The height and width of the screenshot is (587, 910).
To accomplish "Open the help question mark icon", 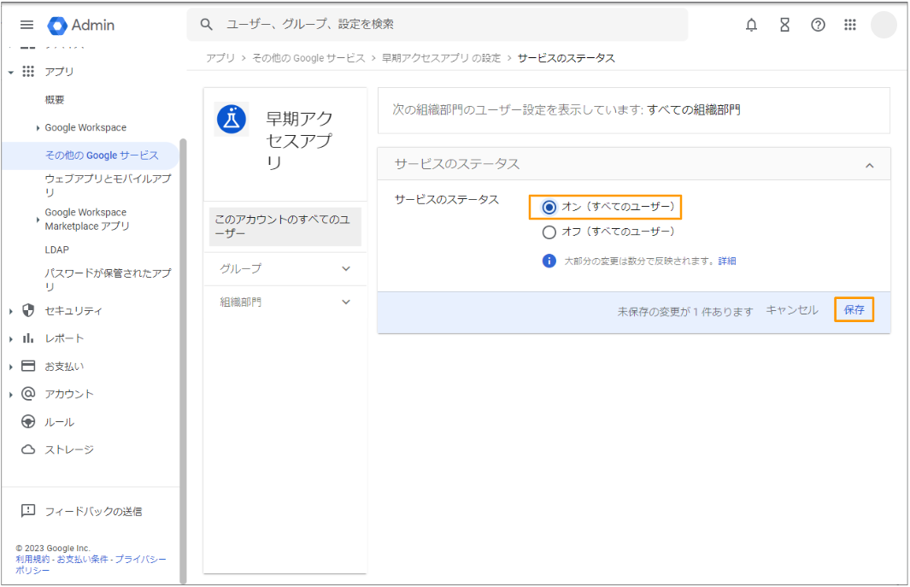I will [x=818, y=25].
